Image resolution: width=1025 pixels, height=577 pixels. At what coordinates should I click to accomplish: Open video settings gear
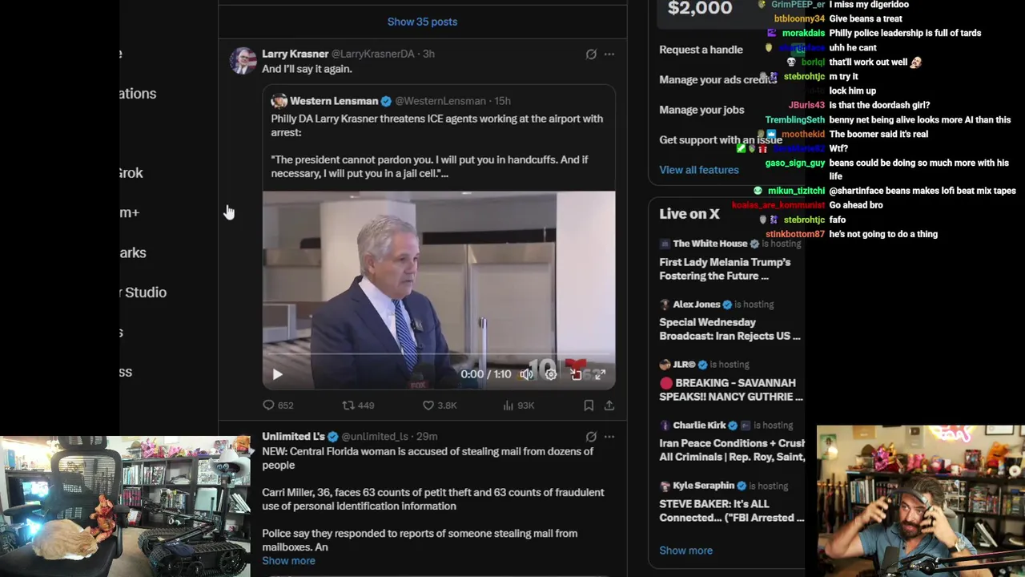click(x=551, y=374)
